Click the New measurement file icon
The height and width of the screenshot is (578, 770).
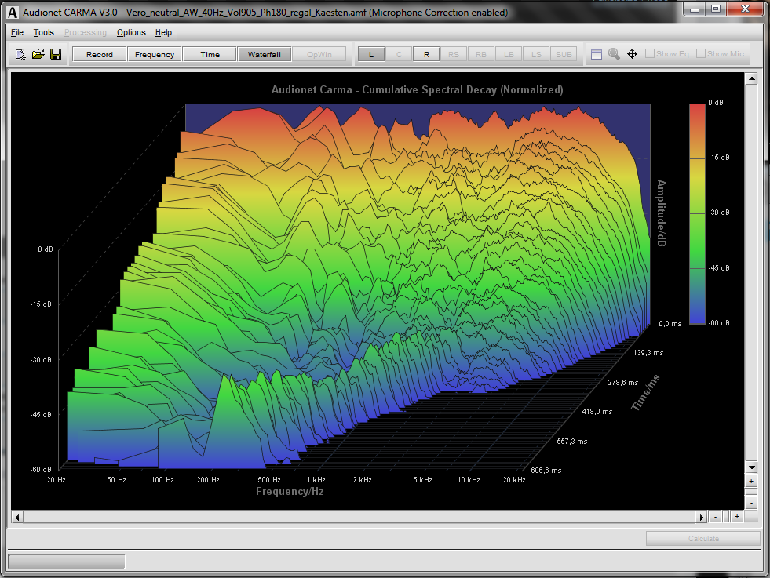pyautogui.click(x=21, y=54)
